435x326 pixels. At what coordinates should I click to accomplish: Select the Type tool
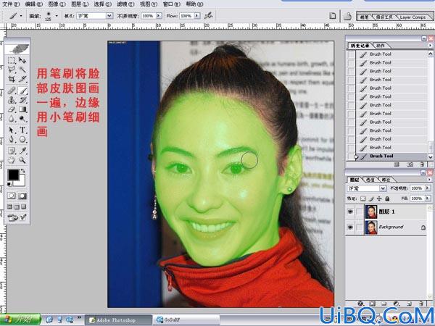point(22,130)
